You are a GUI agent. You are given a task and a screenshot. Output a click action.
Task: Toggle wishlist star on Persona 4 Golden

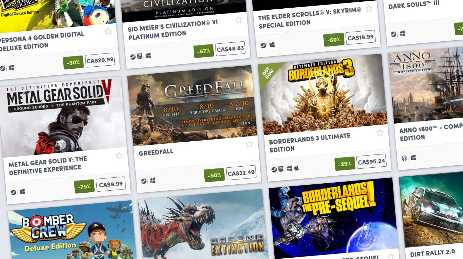click(x=108, y=31)
